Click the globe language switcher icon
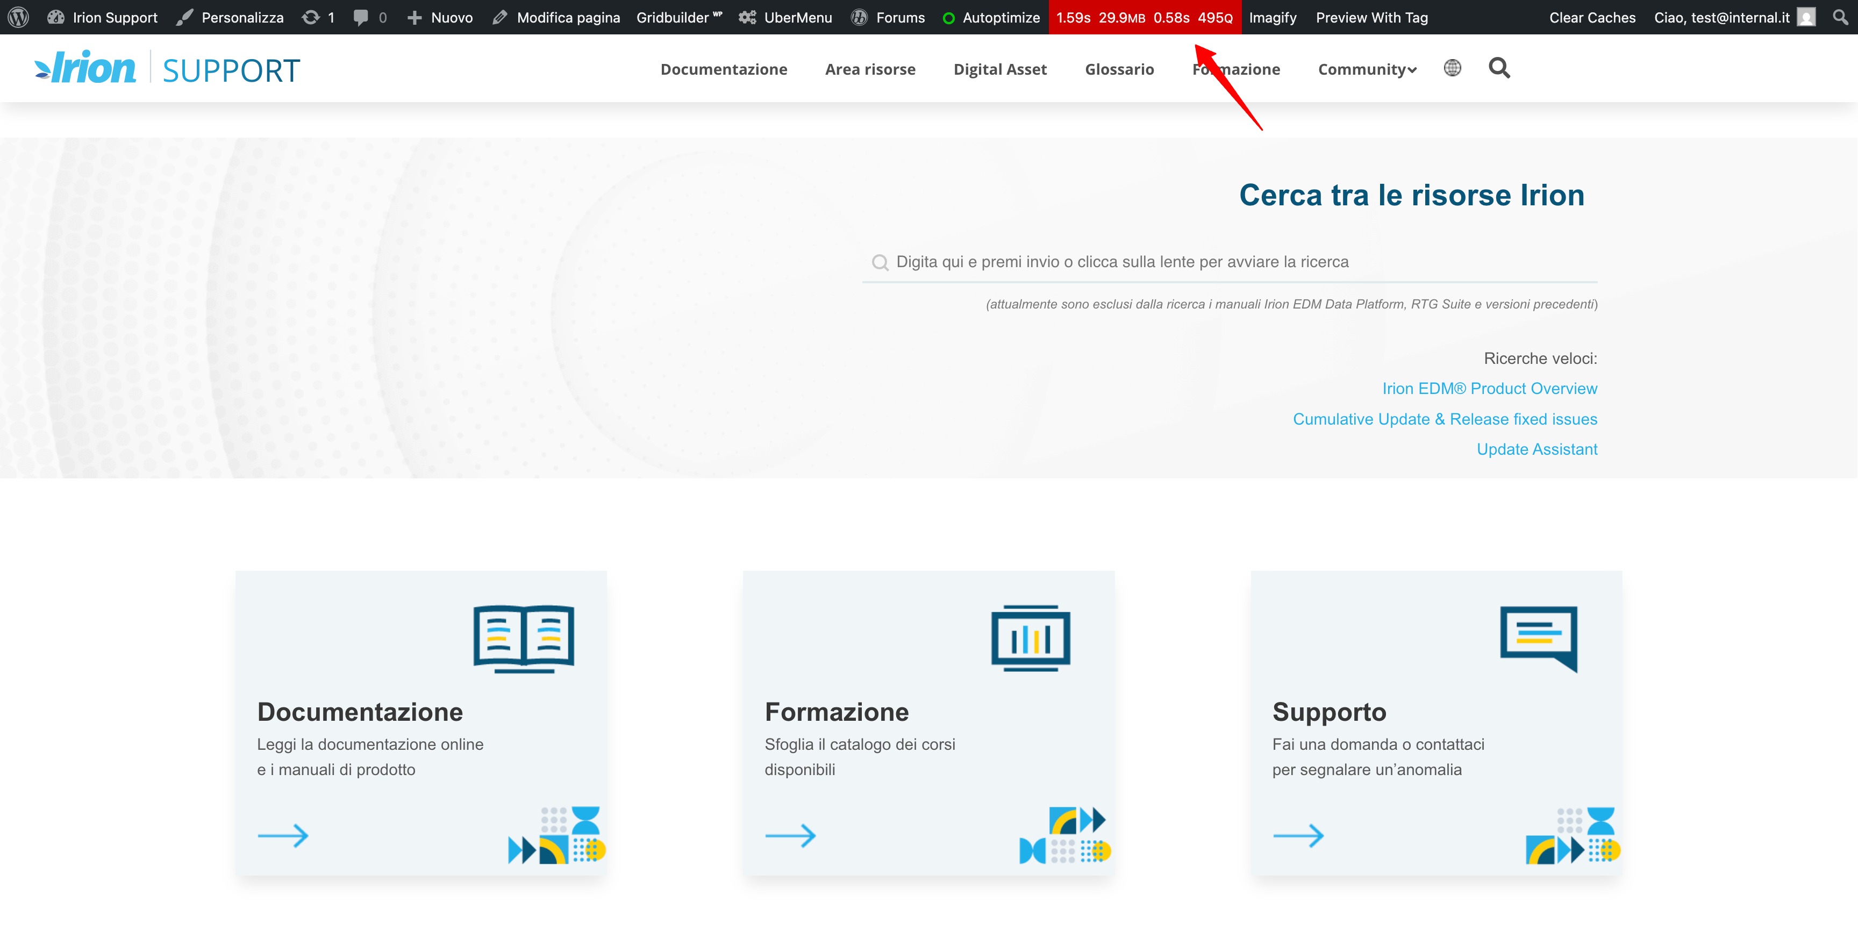 click(x=1452, y=68)
